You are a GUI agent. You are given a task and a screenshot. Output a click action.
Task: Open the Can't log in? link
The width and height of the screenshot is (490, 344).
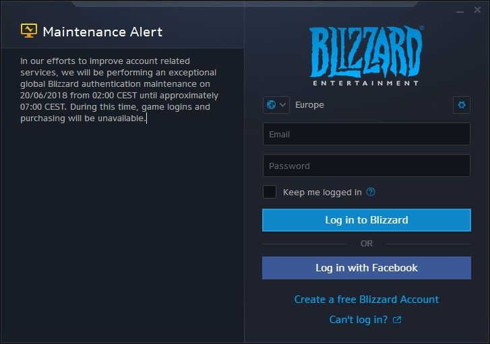coord(358,320)
